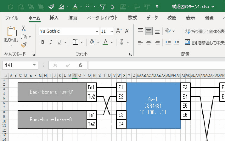Select the Back-bone-lo-sw-01 gray shape
This screenshot has width=225, height=141.
[x=52, y=120]
